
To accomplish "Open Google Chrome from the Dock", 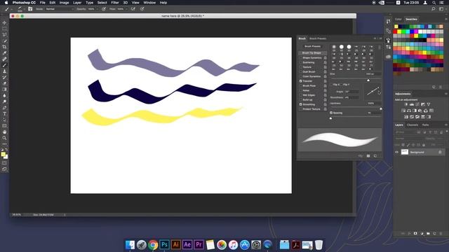I will pos(153,245).
